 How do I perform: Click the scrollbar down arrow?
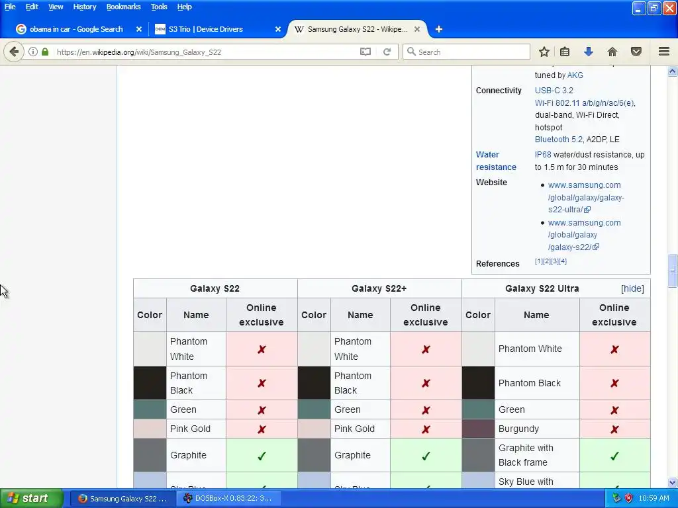click(673, 482)
